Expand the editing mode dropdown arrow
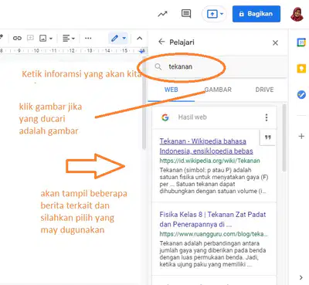Viewport: 309px width, 285px height. [124, 39]
